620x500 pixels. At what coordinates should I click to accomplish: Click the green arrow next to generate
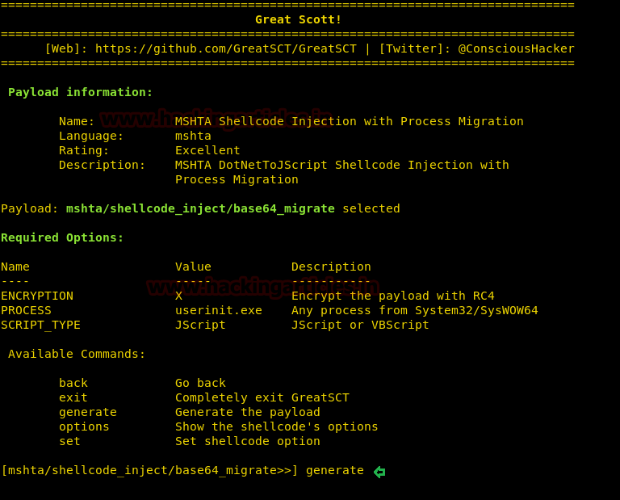point(379,472)
